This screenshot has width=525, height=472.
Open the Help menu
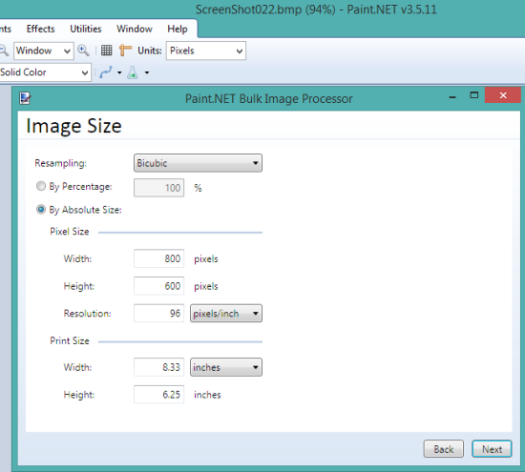(x=178, y=30)
